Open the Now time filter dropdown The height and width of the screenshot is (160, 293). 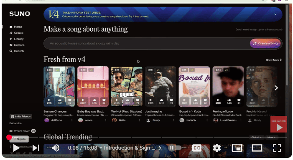pyautogui.click(x=271, y=137)
